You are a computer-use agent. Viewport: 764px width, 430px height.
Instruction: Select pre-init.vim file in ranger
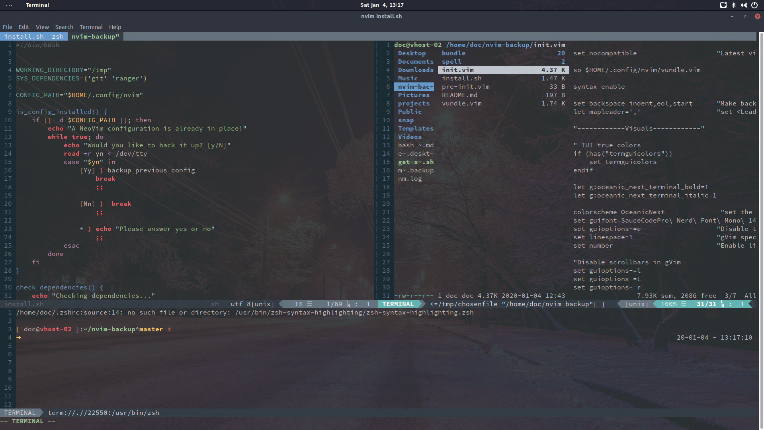[503, 87]
